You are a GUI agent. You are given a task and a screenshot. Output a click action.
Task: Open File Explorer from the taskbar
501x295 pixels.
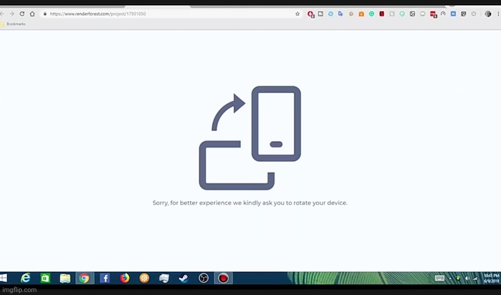pos(65,278)
